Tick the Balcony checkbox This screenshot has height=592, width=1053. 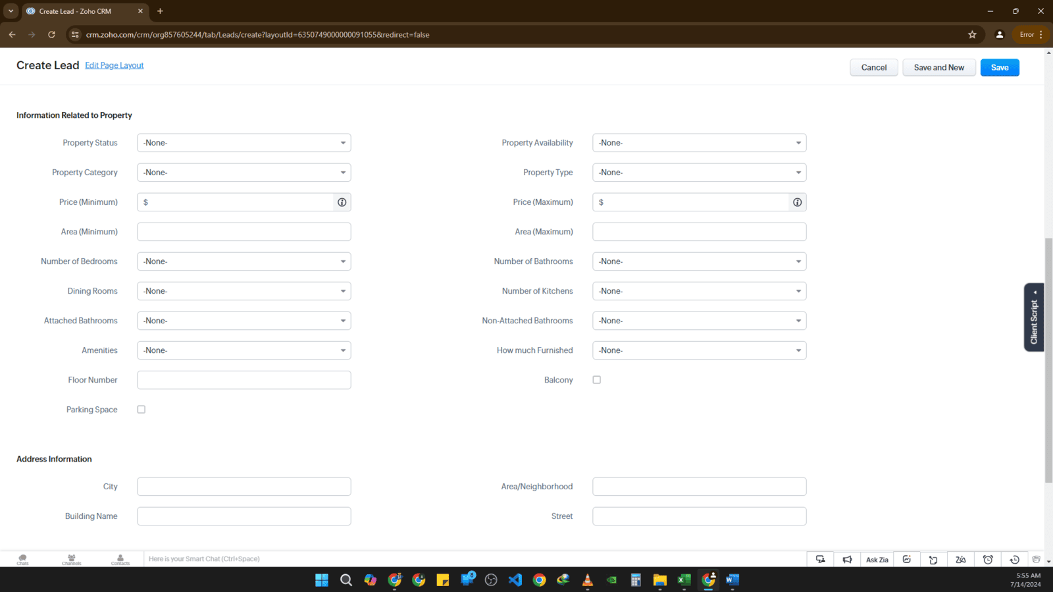click(597, 380)
